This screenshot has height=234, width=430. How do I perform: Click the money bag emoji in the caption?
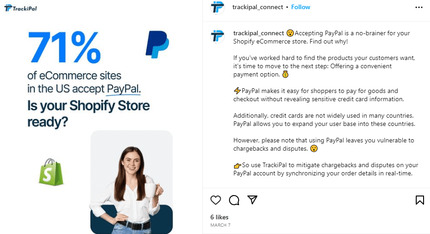[x=285, y=74]
